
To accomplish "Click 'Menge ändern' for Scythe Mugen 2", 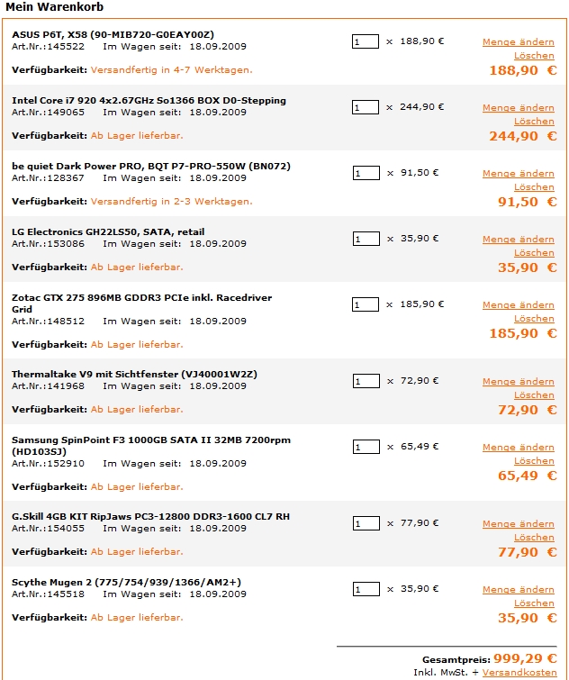I will (x=519, y=590).
